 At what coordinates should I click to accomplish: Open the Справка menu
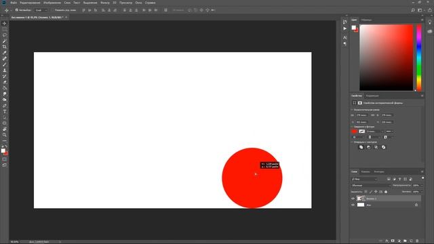[150, 3]
